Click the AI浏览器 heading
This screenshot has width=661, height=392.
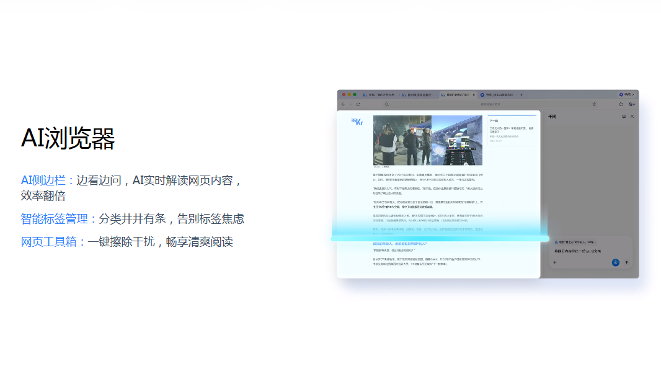point(68,138)
